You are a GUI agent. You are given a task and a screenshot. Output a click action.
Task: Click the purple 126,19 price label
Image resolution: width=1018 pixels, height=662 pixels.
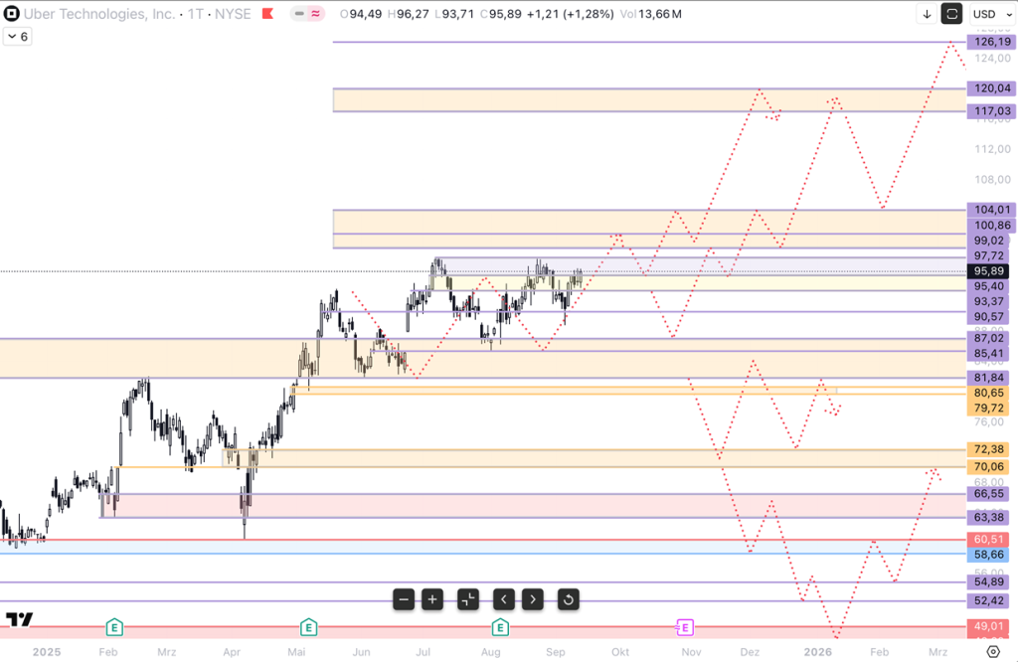[x=992, y=42]
